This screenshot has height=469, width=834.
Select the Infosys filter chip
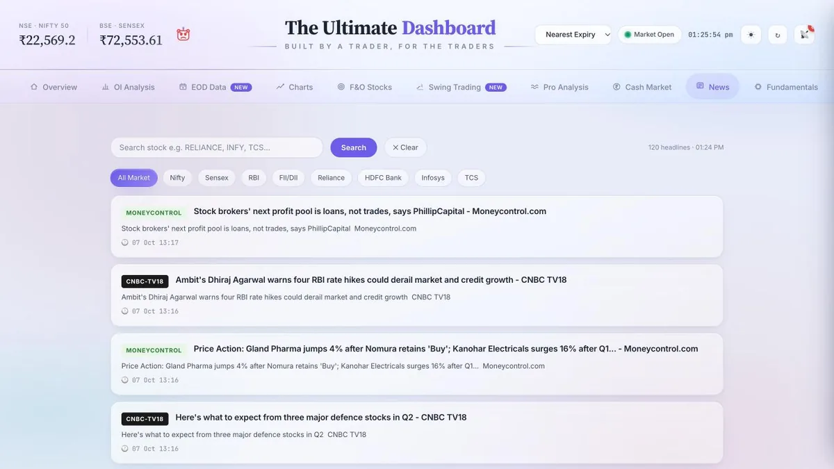pyautogui.click(x=433, y=178)
